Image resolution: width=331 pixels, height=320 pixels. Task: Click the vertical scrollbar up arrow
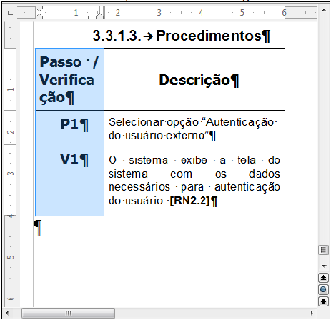point(324,10)
